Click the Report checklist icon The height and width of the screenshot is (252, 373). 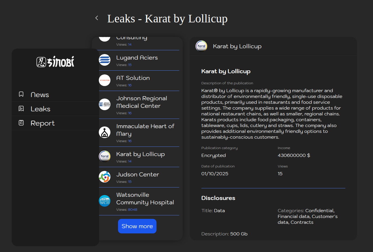click(21, 123)
